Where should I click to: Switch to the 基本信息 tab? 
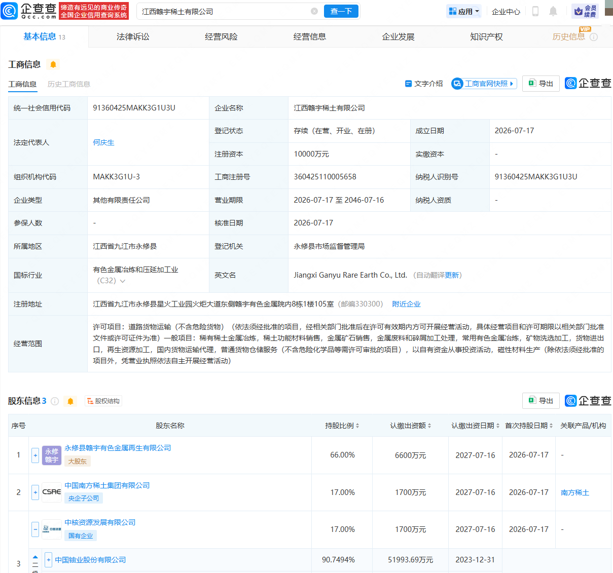coord(44,36)
